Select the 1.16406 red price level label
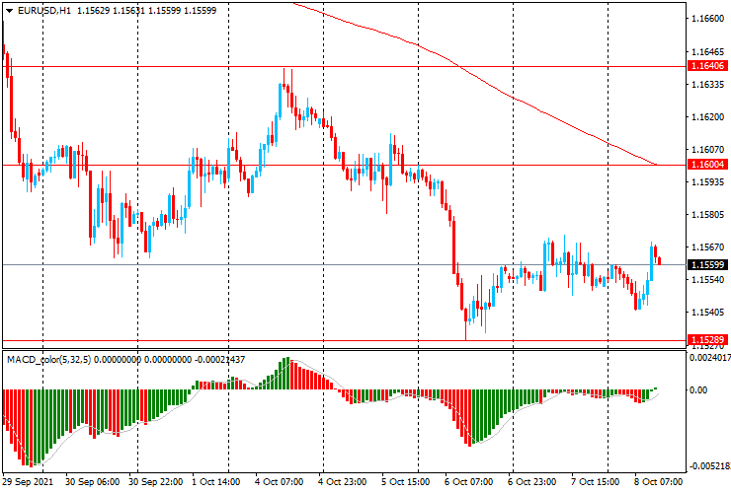The width and height of the screenshot is (731, 493). pos(707,66)
